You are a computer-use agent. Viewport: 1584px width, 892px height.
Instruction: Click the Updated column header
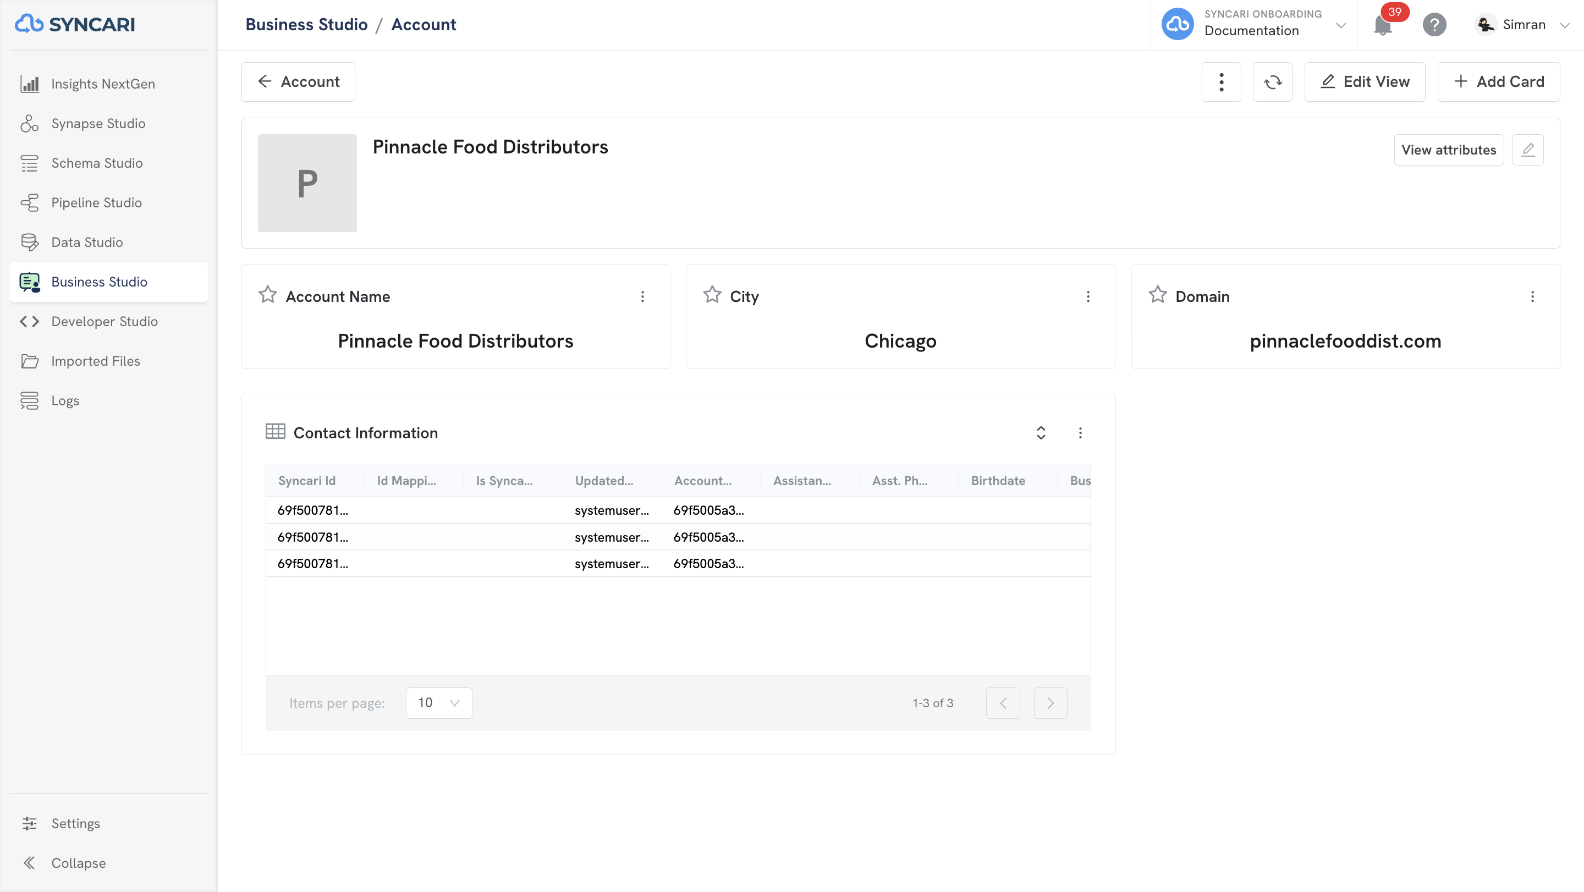(x=613, y=481)
